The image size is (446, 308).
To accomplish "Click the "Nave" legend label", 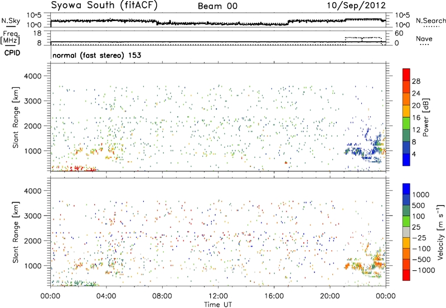I will (x=424, y=39).
